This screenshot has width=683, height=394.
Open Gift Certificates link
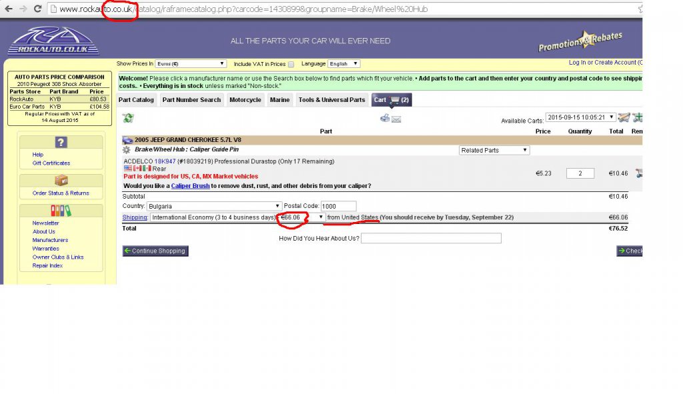coord(51,163)
